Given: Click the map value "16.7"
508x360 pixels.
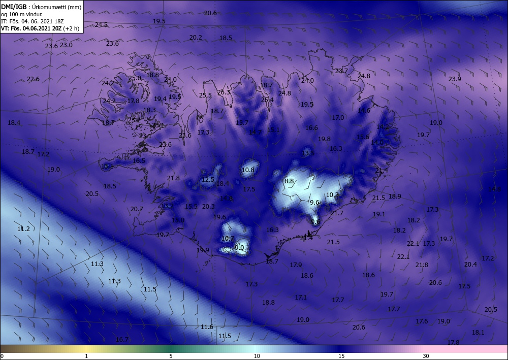Looking at the screenshot, I should click(x=122, y=339).
